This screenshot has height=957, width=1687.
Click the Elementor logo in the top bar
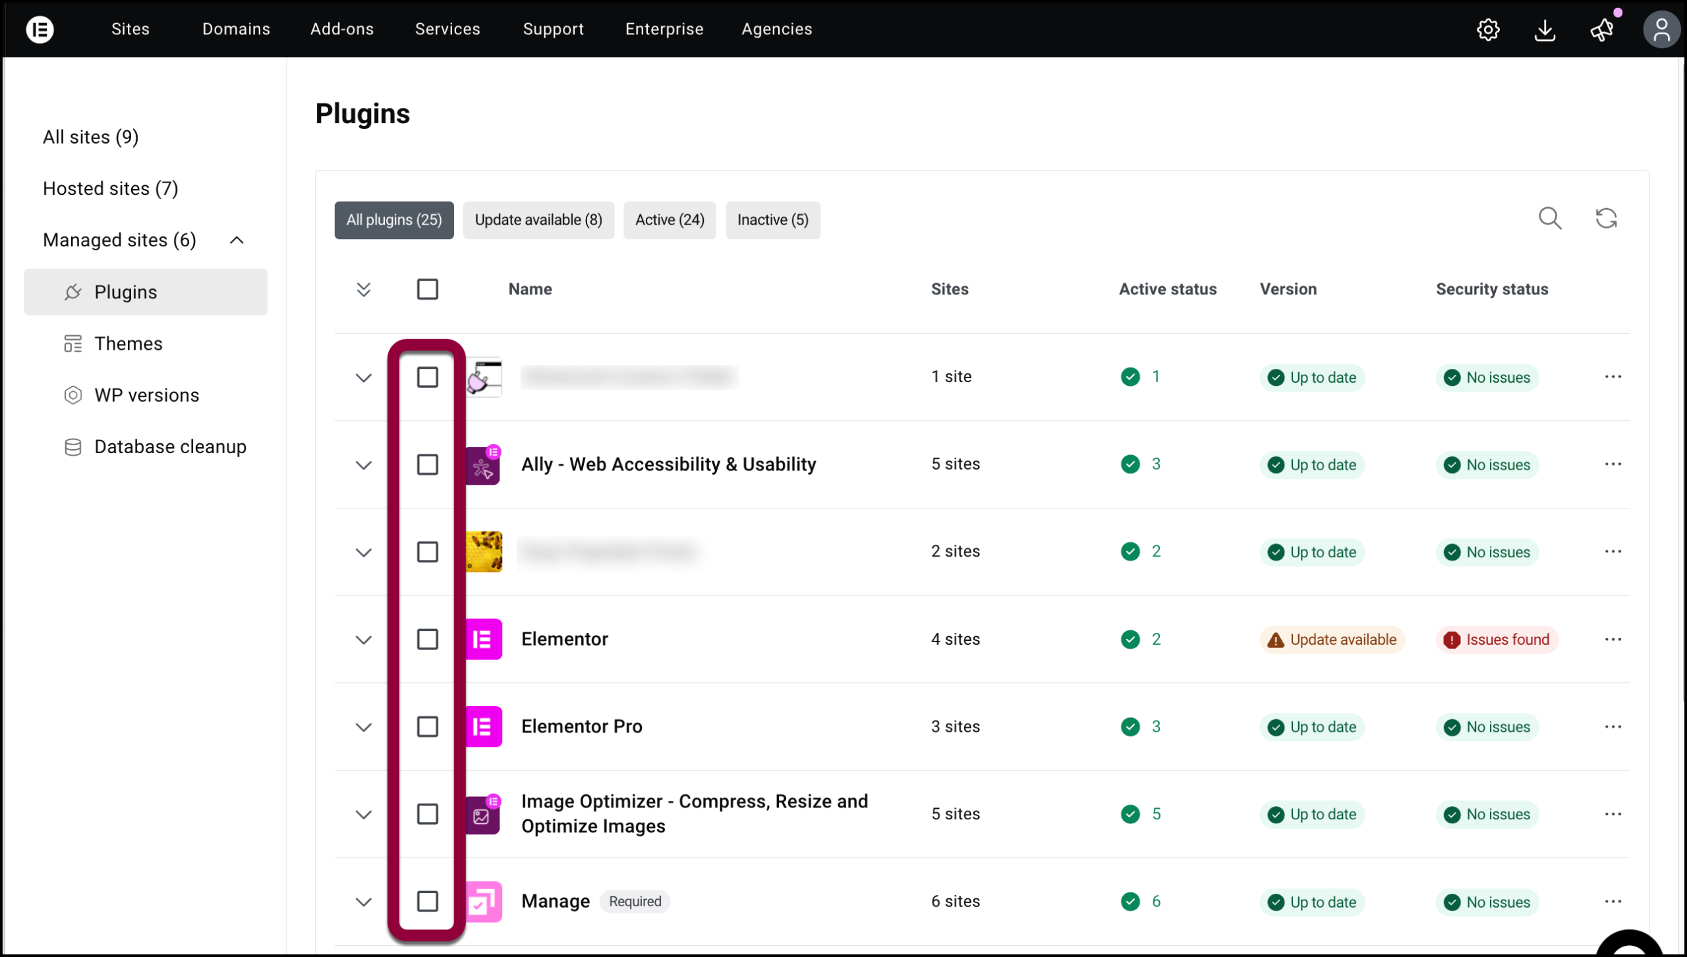[40, 29]
